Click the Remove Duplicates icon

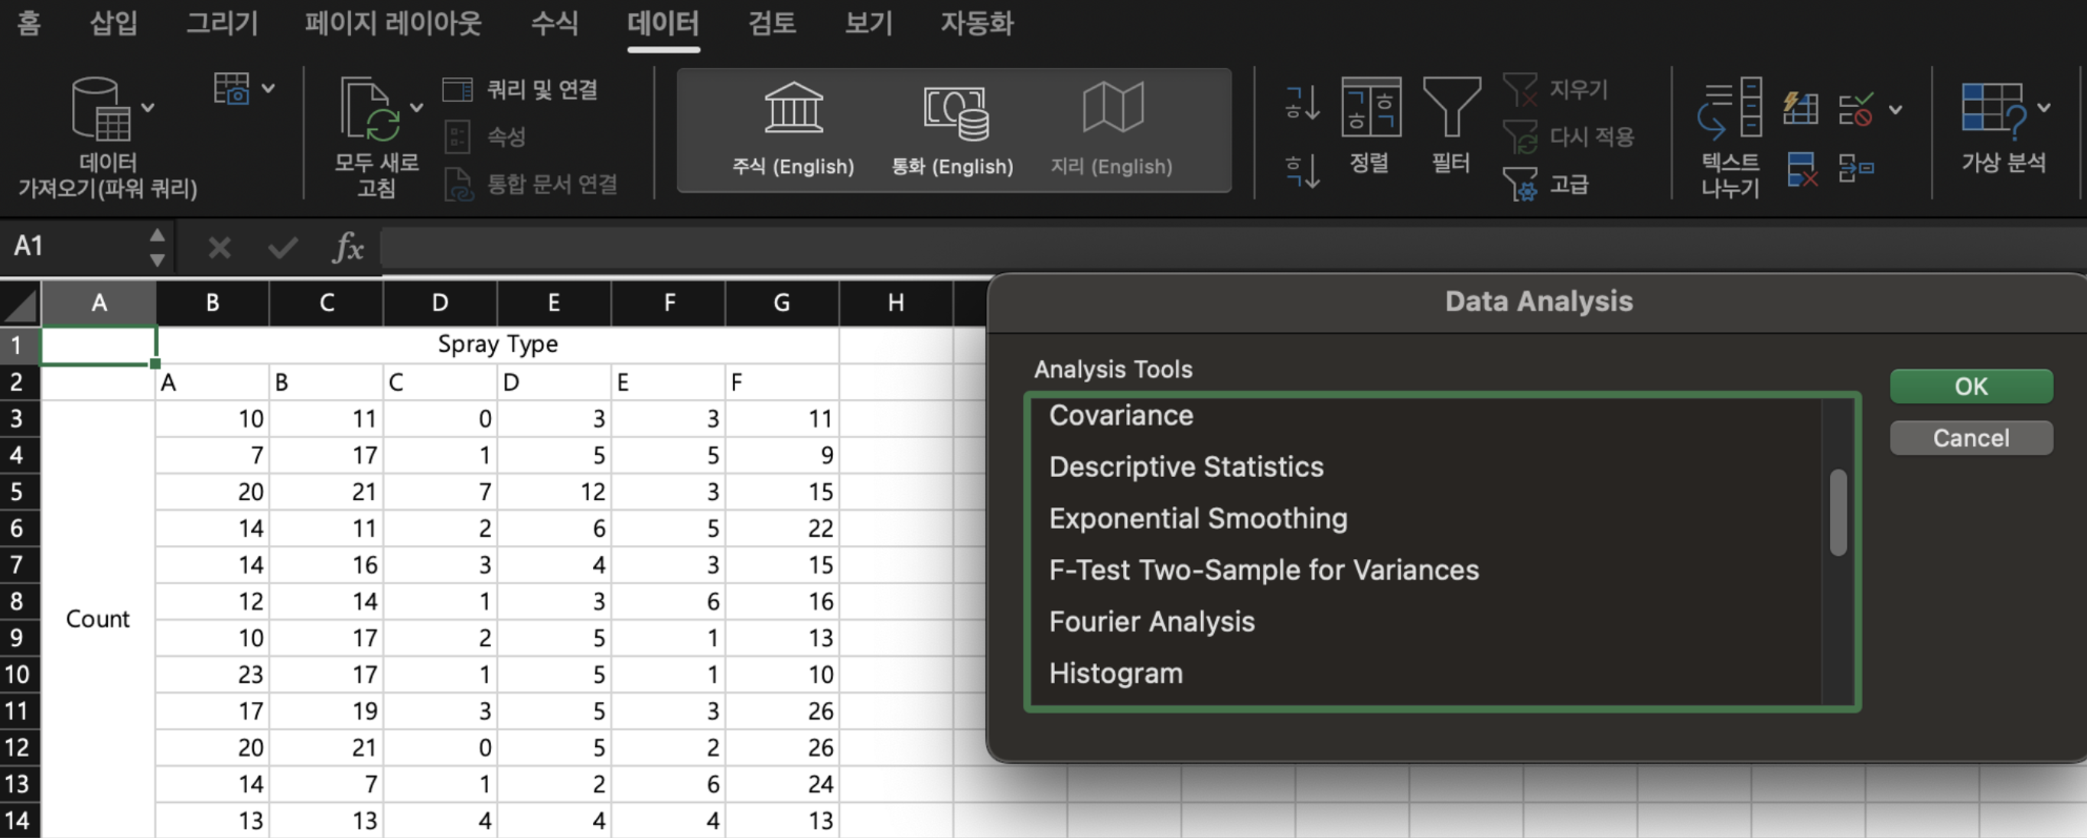click(x=1800, y=169)
